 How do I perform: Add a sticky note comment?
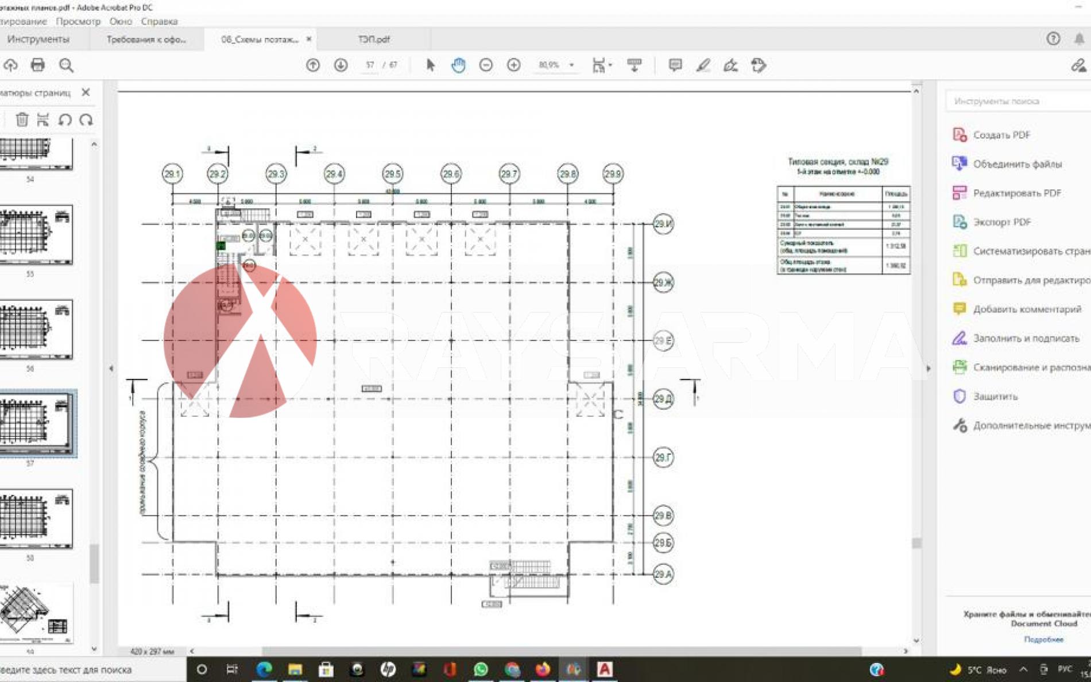click(675, 65)
